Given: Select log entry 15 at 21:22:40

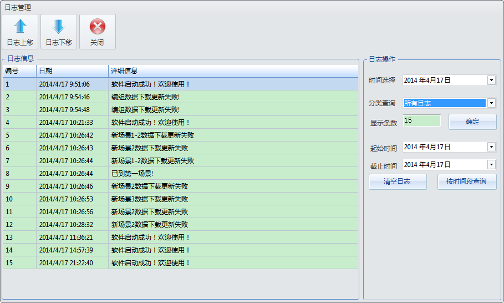Looking at the screenshot, I should pyautogui.click(x=66, y=263).
